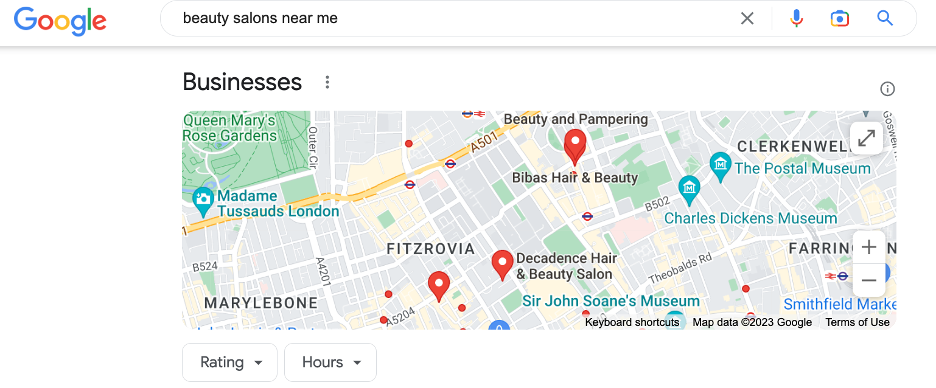Open The Postal Museum marker

pos(721,167)
